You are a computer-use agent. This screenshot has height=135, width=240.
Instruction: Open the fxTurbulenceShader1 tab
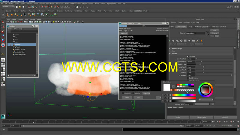(x=219, y=27)
